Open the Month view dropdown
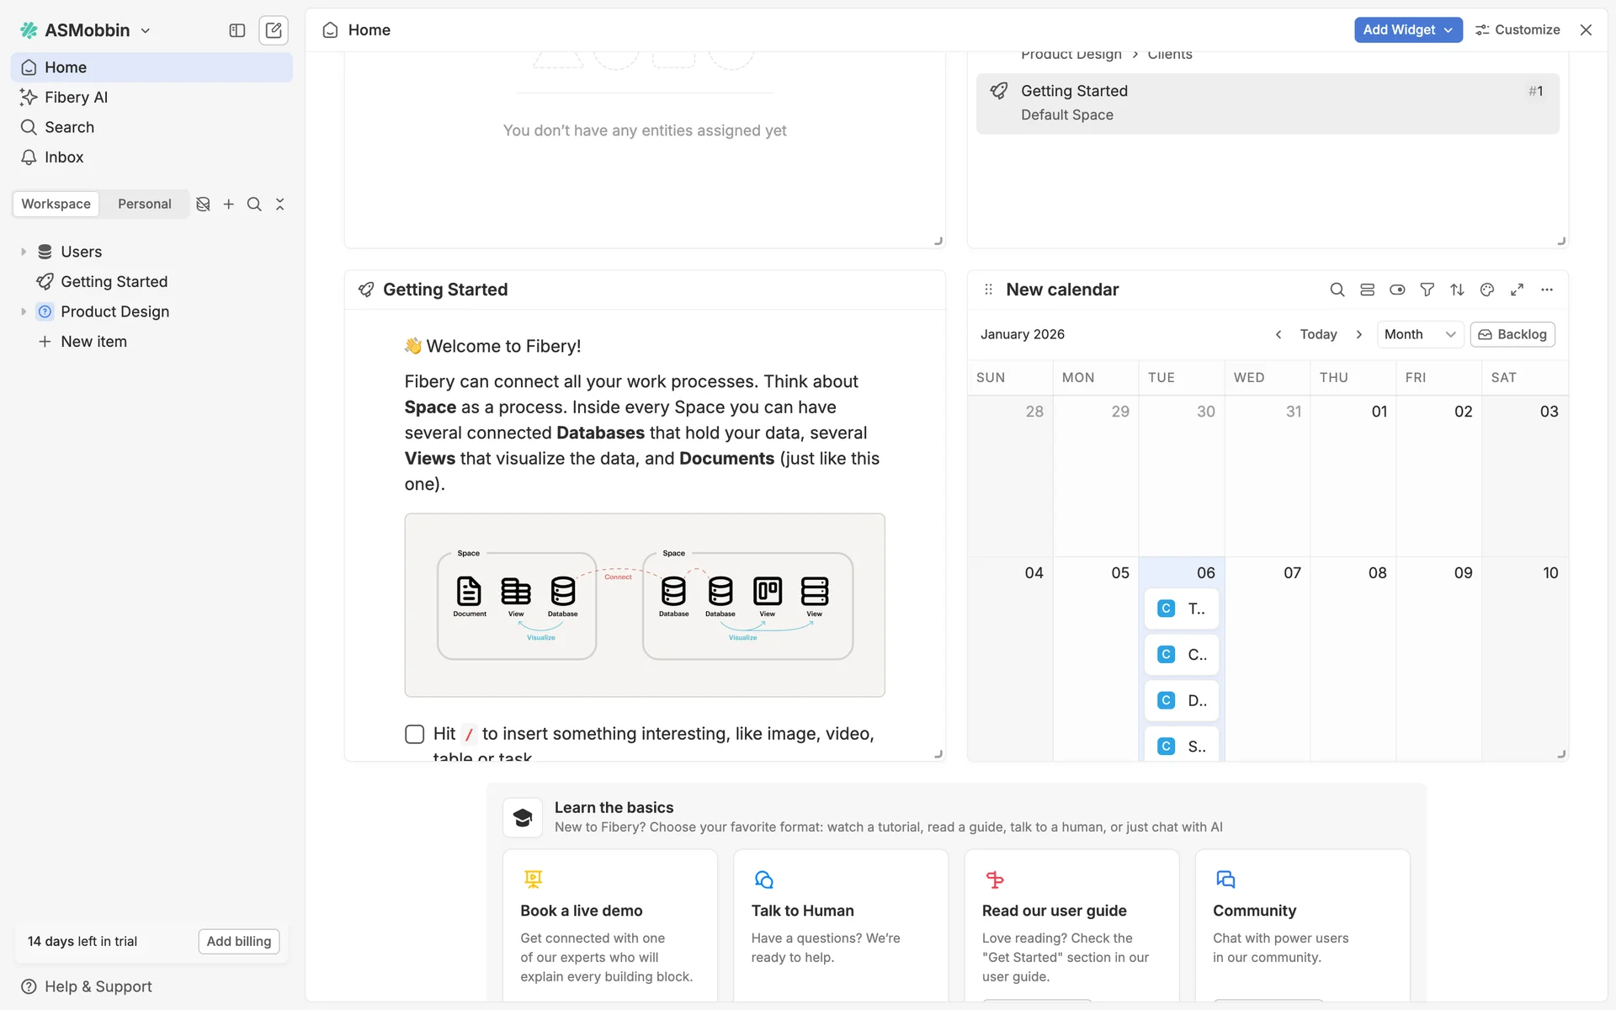The image size is (1616, 1010). pyautogui.click(x=1419, y=334)
